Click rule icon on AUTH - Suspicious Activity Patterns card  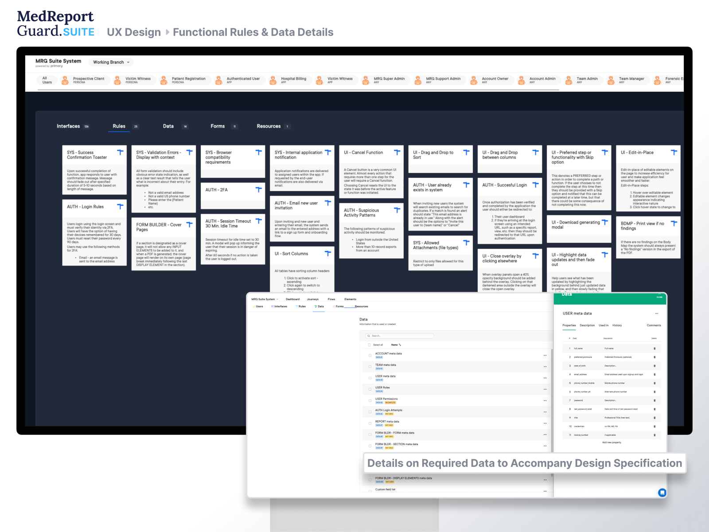pyautogui.click(x=397, y=210)
